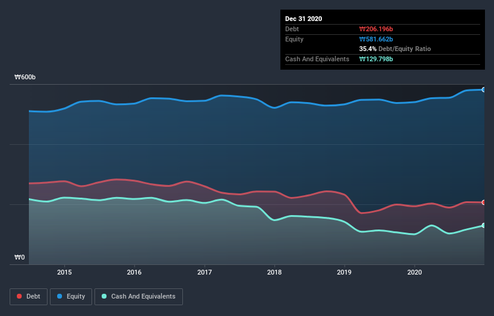Click the 2020 x-axis label
The height and width of the screenshot is (316, 494).
[415, 272]
